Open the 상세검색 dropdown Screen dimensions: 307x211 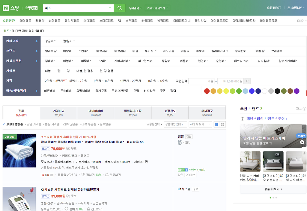(135, 8)
